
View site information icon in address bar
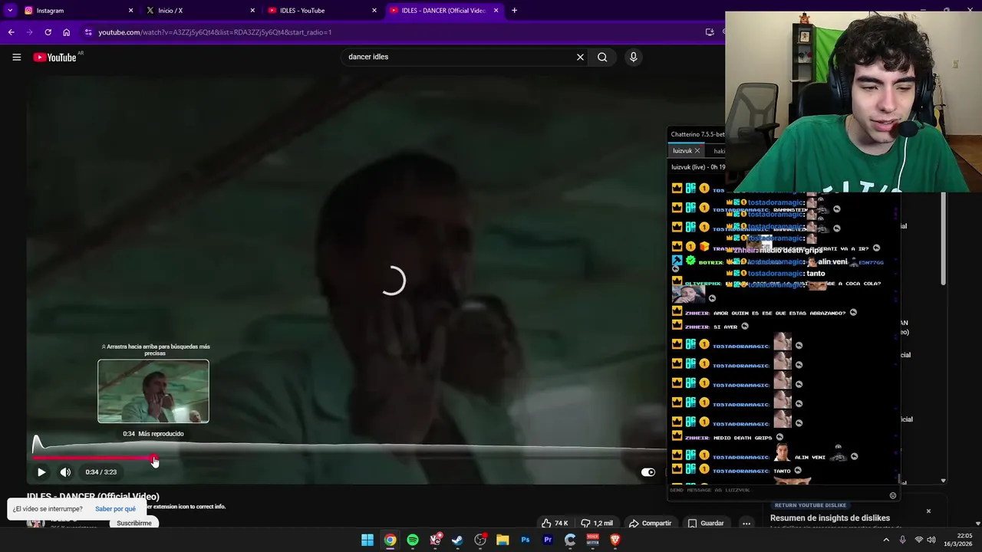[88, 32]
